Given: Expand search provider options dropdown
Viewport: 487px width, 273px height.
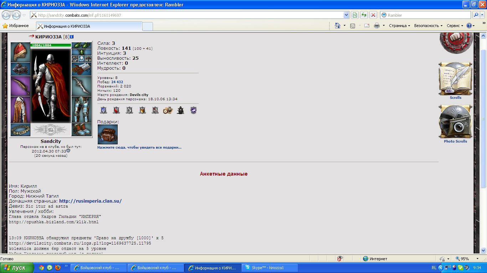Looking at the screenshot, I should point(483,15).
